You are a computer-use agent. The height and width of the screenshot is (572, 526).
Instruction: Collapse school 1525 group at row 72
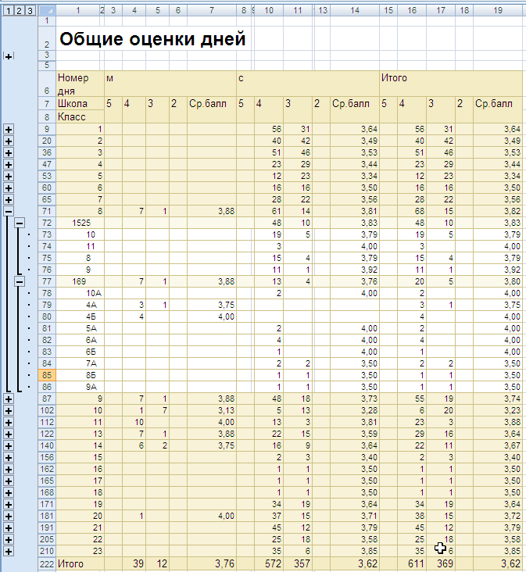pos(20,223)
